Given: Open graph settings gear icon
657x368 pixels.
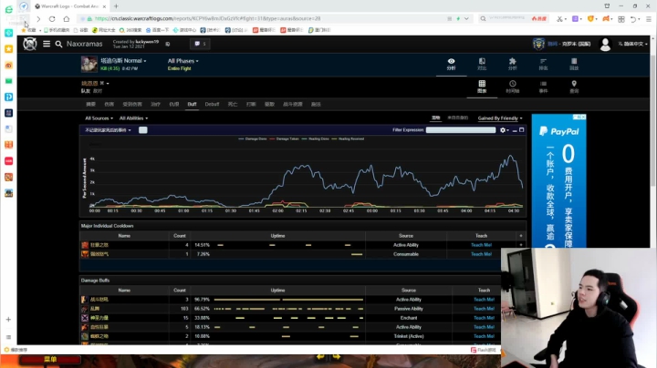Looking at the screenshot, I should click(x=504, y=130).
